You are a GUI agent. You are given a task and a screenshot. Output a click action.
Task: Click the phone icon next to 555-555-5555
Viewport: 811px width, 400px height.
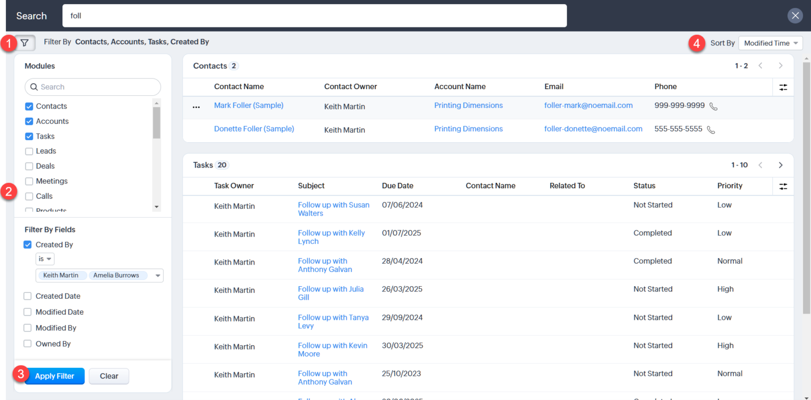pos(710,129)
